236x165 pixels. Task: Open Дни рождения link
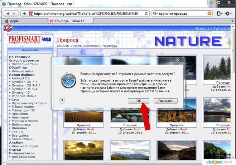[23, 157]
